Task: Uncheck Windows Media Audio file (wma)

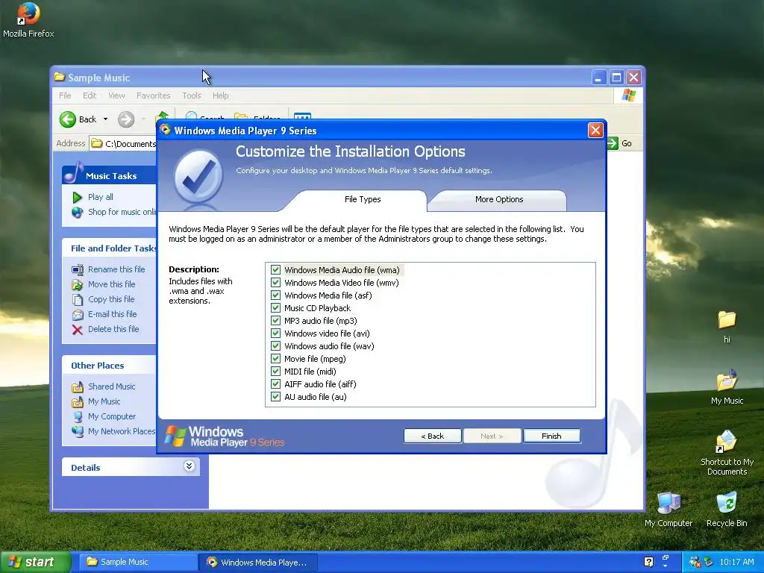Action: point(275,270)
